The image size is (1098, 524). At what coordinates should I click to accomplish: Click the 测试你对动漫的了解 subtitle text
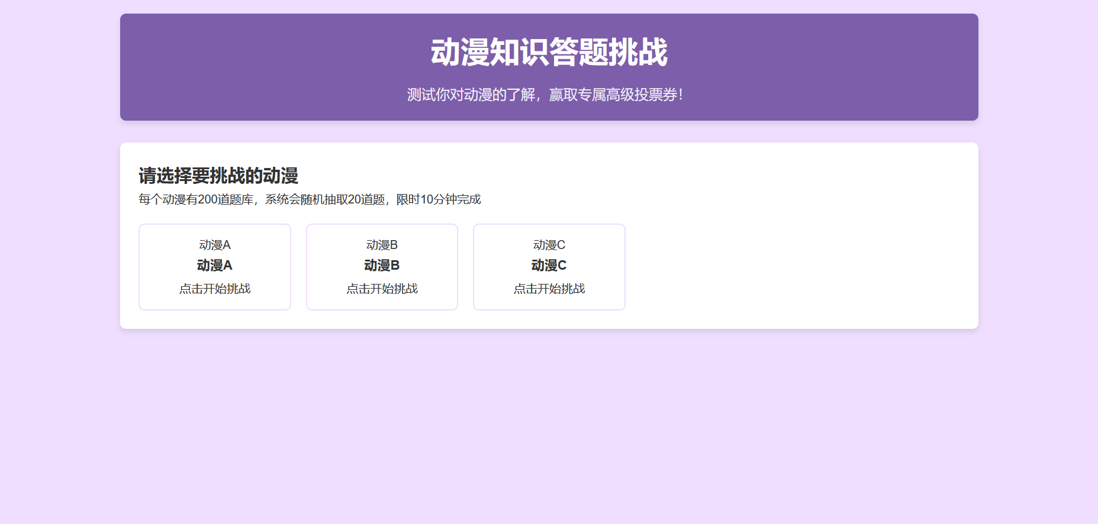click(x=471, y=95)
